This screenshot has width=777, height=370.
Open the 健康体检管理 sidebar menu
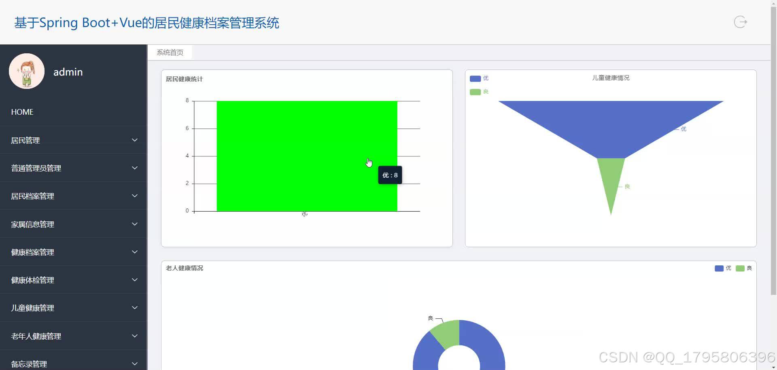click(x=73, y=280)
